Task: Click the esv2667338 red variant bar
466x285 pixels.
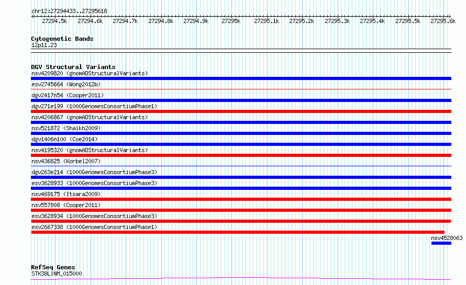Action: pyautogui.click(x=238, y=232)
